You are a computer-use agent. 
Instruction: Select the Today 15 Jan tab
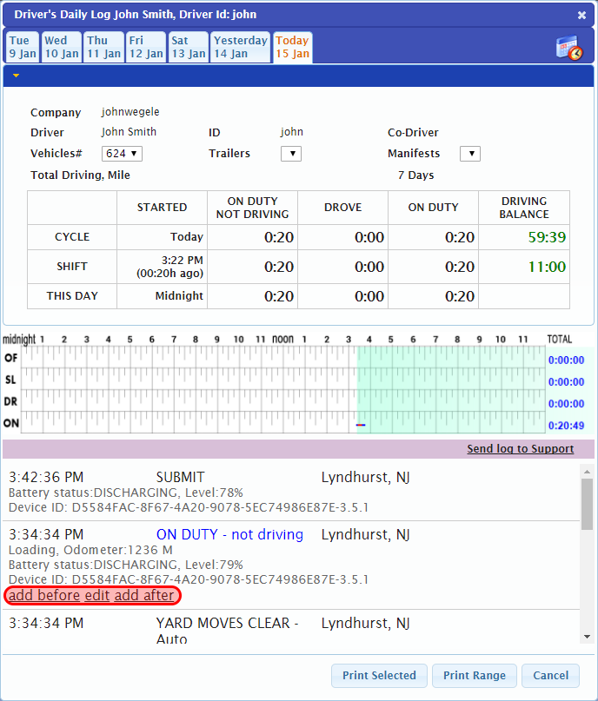click(x=293, y=48)
